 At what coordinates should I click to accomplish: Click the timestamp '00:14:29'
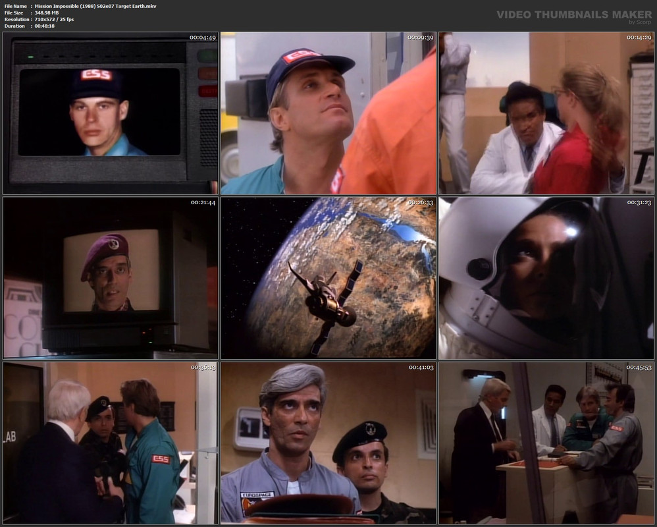pyautogui.click(x=639, y=38)
